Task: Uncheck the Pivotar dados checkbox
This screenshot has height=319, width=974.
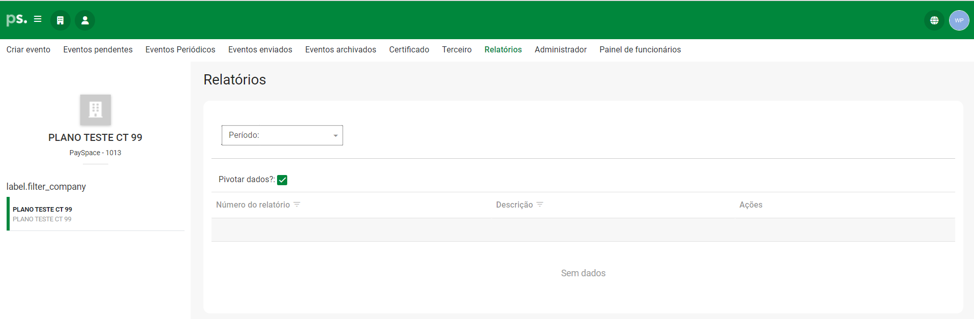Action: click(x=282, y=180)
